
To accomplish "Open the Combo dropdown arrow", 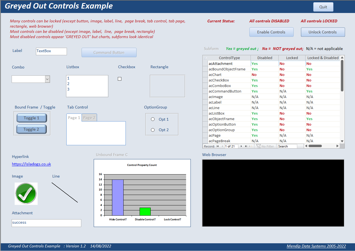I will [x=47, y=79].
